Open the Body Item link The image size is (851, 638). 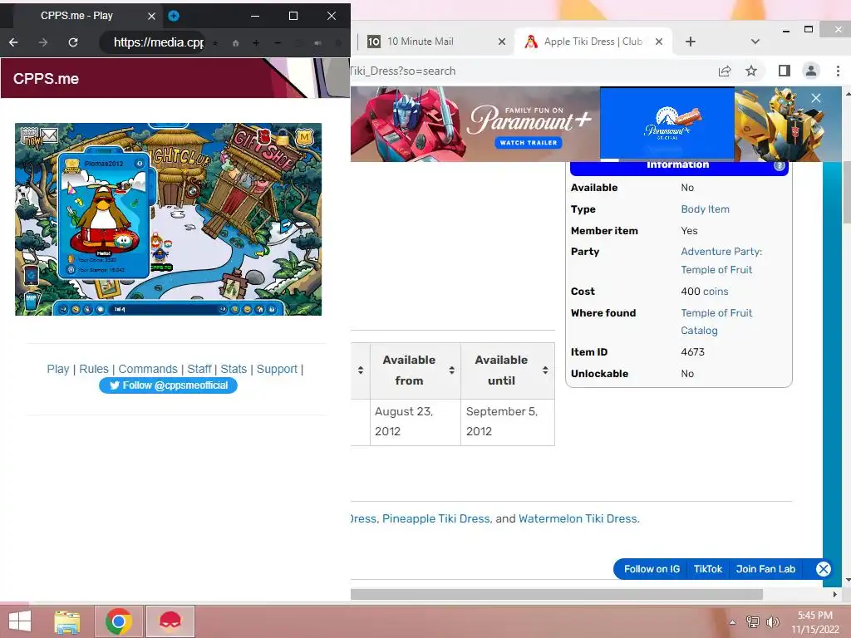coord(705,209)
